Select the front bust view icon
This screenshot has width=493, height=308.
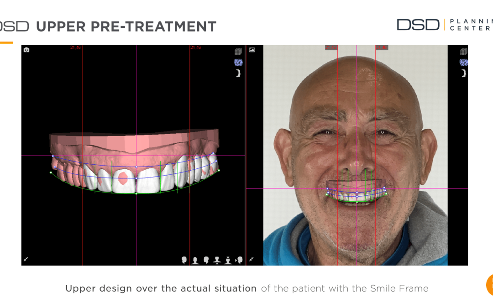195,261
